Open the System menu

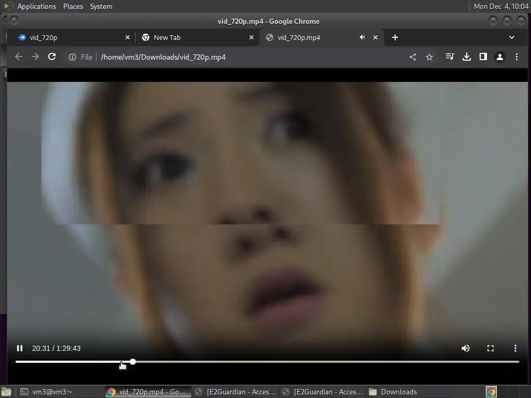click(101, 6)
